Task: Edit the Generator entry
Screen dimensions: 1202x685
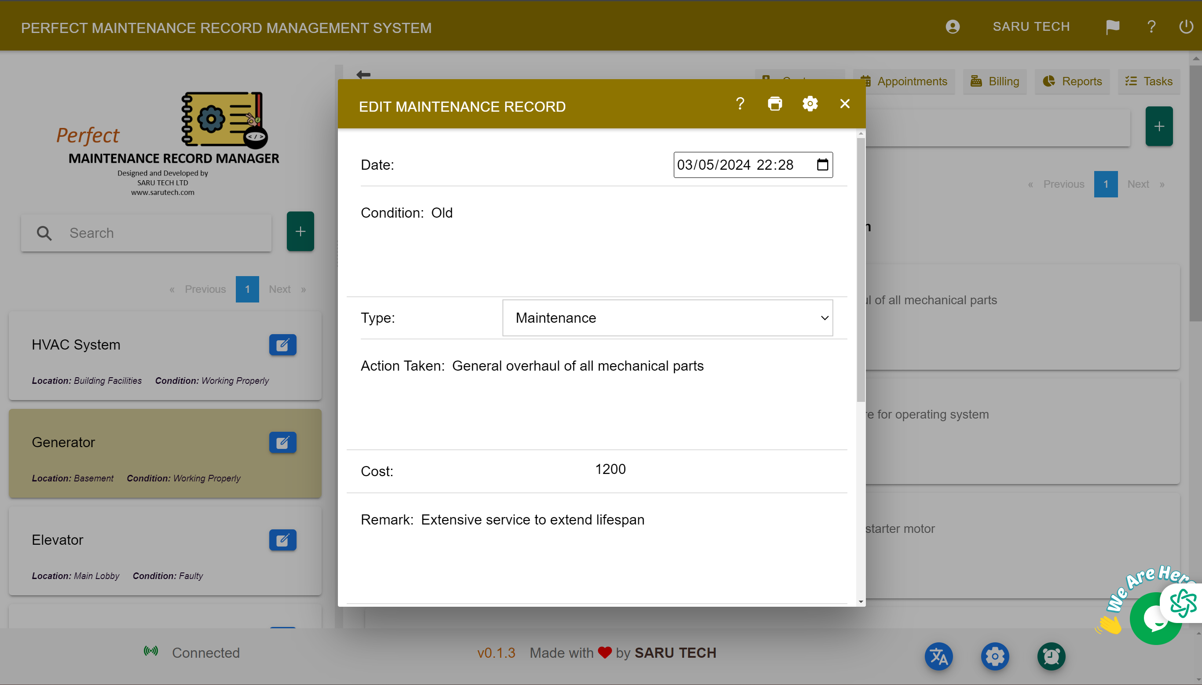Action: pos(282,443)
